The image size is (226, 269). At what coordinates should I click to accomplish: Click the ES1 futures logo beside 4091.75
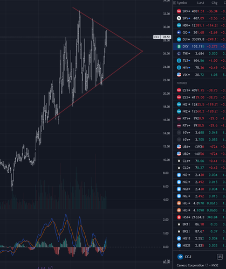click(179, 90)
